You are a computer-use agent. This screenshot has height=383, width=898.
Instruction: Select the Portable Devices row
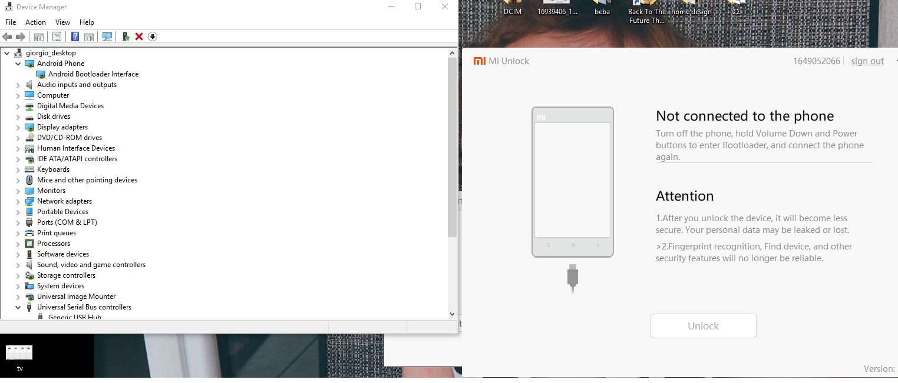(x=62, y=212)
